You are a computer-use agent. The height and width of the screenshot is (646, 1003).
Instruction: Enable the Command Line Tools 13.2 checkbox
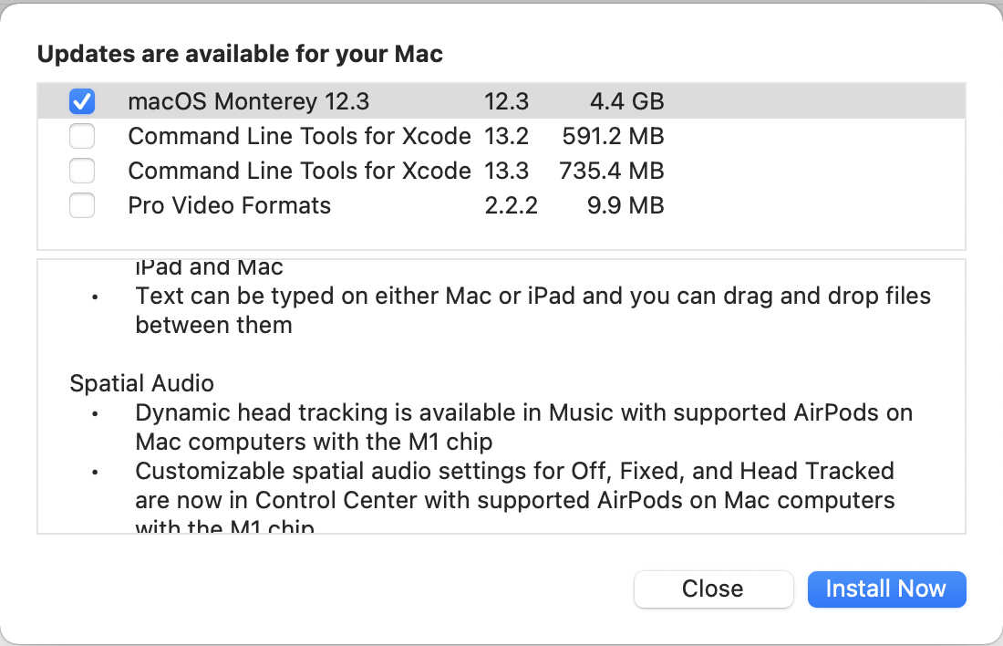(x=82, y=136)
